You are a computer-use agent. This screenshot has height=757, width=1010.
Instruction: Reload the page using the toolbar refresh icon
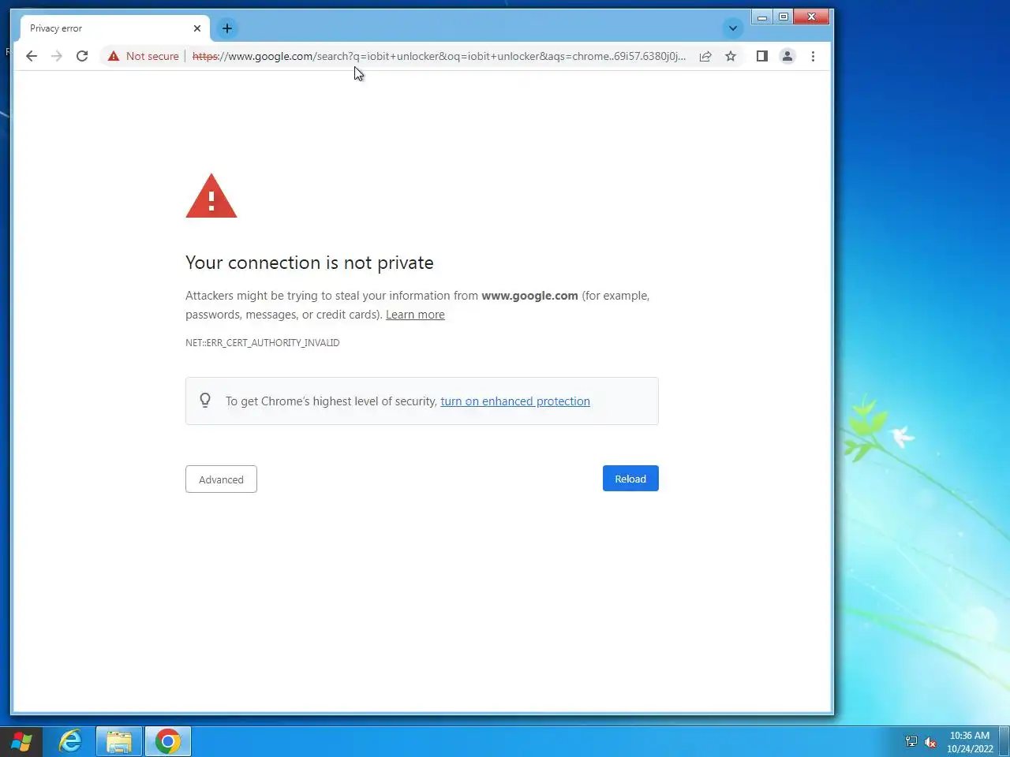pyautogui.click(x=82, y=56)
